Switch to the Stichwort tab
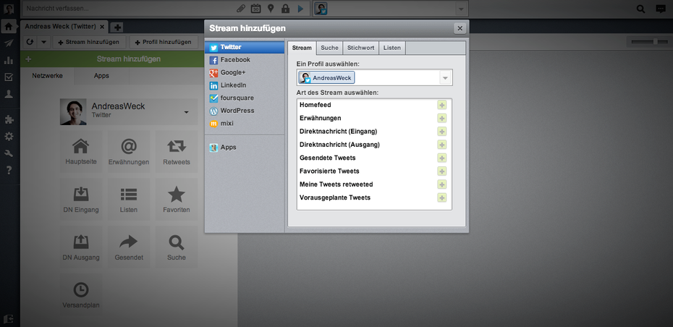Viewport: 673px width, 327px height. (360, 48)
